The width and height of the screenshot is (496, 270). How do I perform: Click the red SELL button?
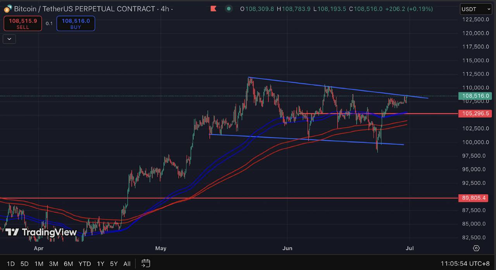[22, 23]
